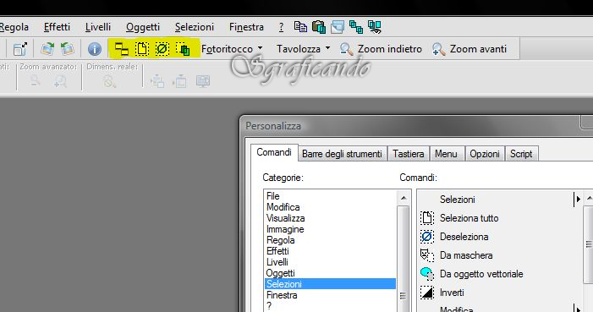Screen dimensions: 593x312
Task: Click the Da oggetto vettoriale cyan icon
Action: point(427,274)
